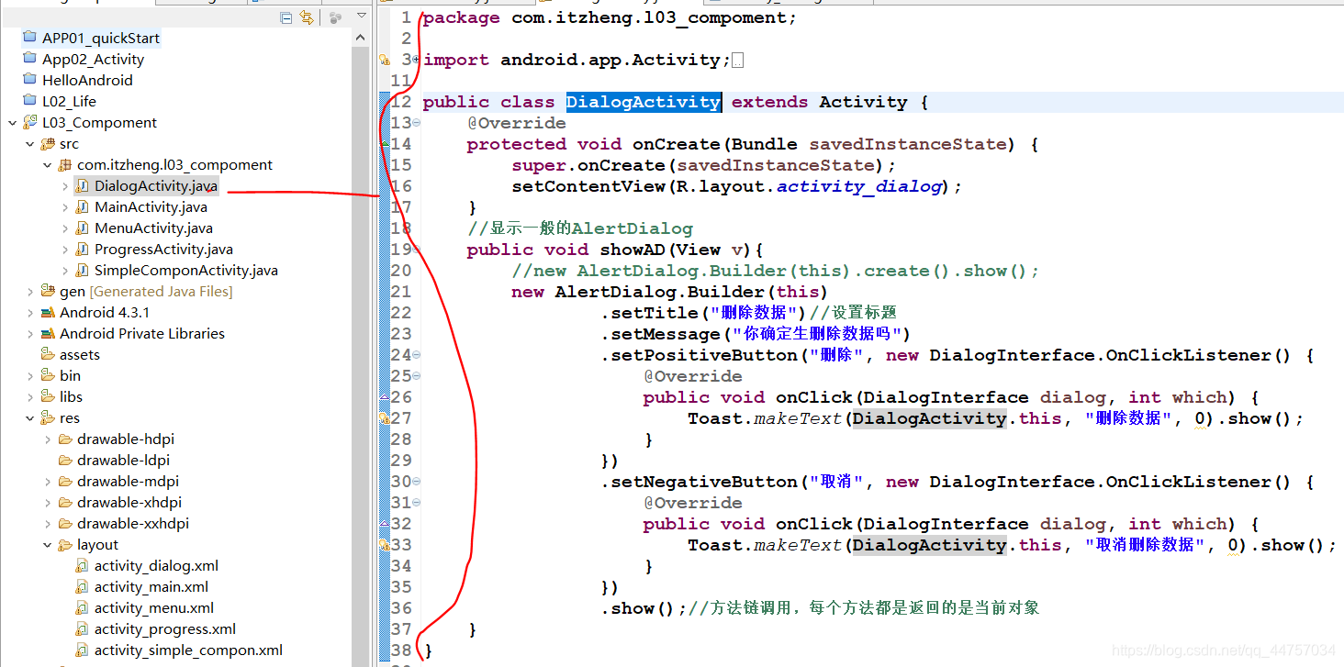Collapse the fold marker on line 24
The height and width of the screenshot is (667, 1344).
[x=416, y=355]
